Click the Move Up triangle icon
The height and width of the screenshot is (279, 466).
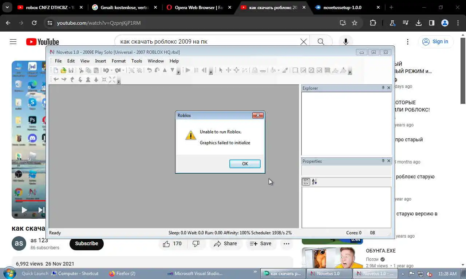165,70
